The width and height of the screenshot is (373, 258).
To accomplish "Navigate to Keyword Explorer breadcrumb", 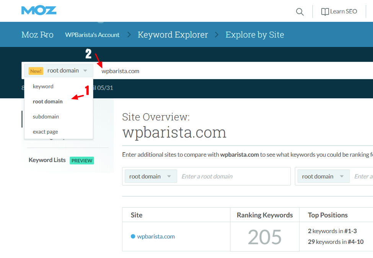I will tap(173, 35).
